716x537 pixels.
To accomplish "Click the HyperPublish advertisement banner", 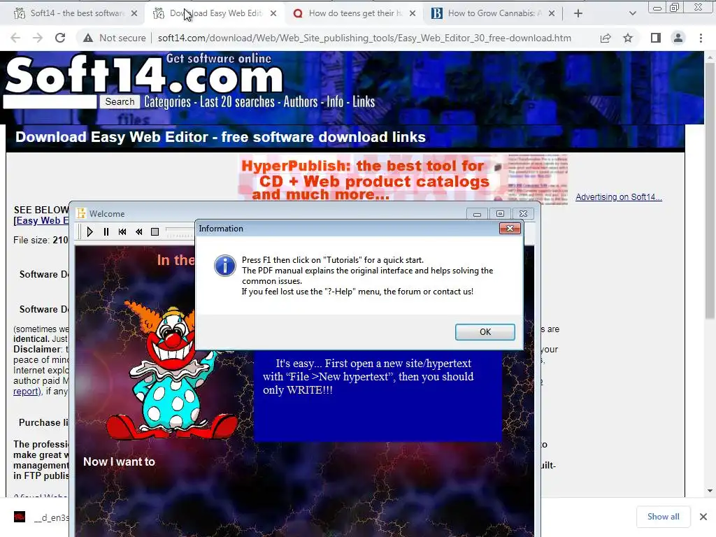I will click(403, 178).
